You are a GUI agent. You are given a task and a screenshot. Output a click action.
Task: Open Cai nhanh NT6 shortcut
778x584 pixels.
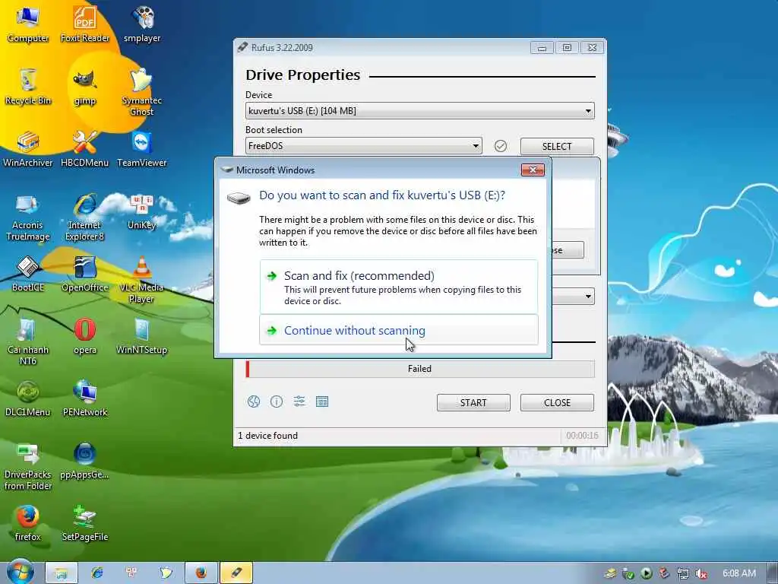tap(28, 342)
